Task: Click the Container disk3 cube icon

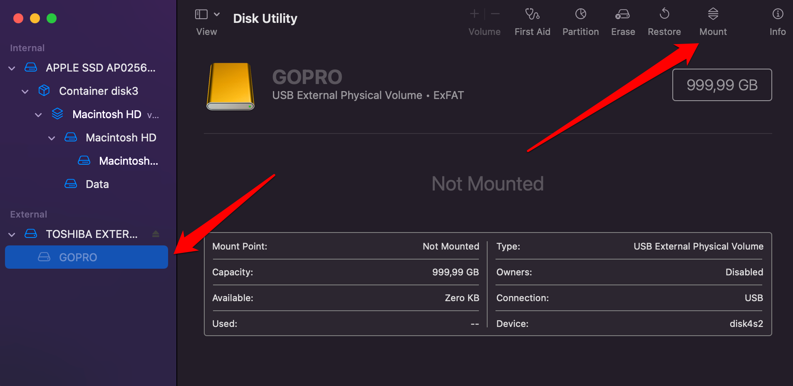Action: point(44,90)
